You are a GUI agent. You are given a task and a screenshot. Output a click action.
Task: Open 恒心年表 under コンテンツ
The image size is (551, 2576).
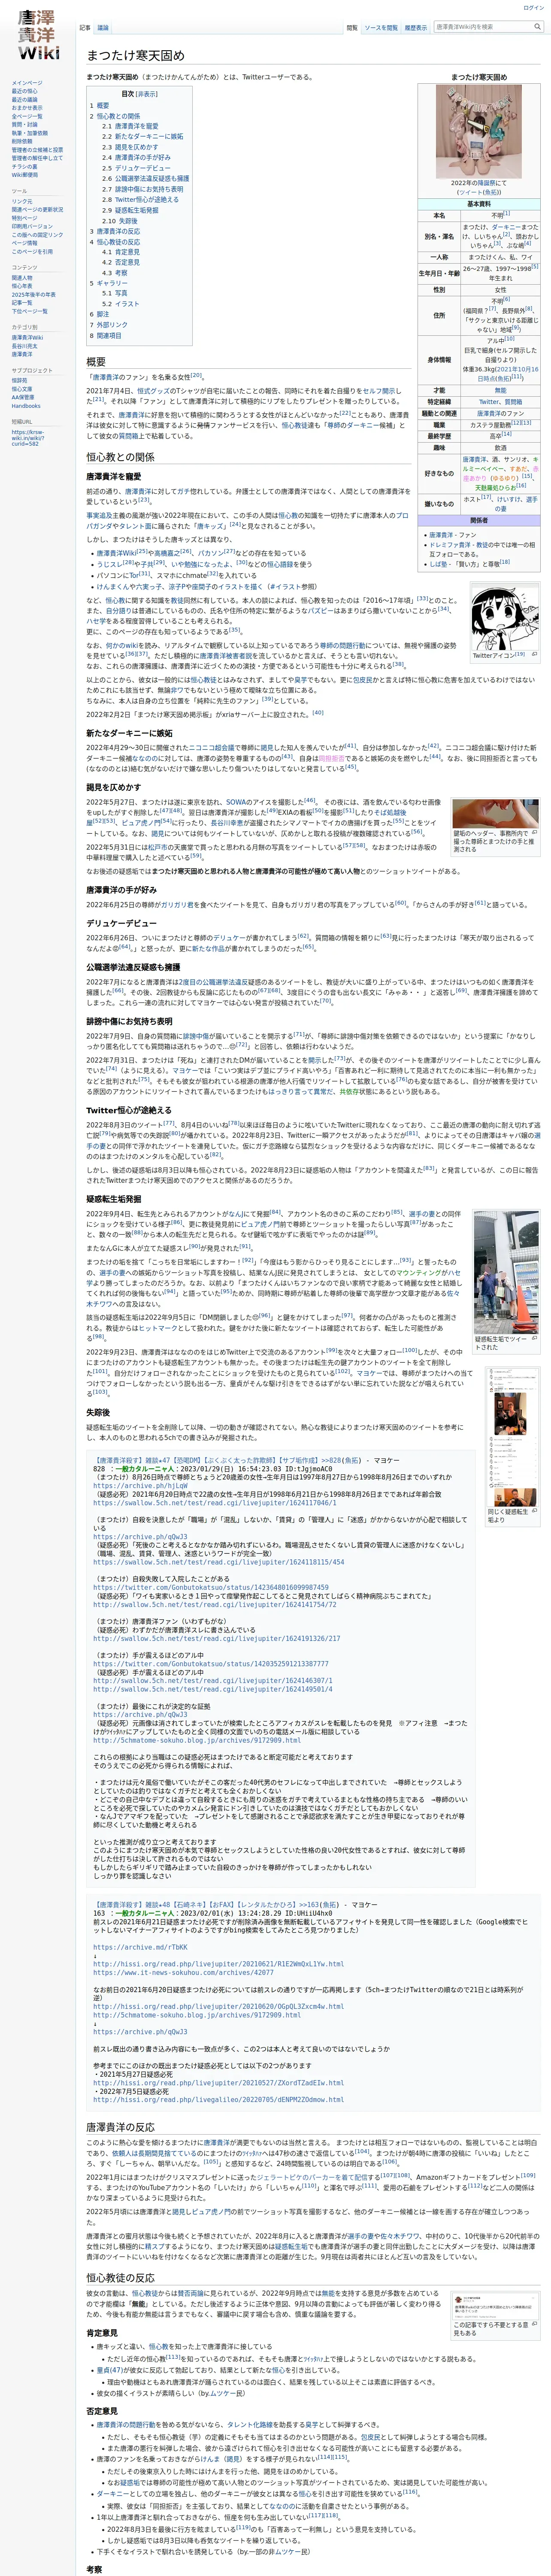22,286
